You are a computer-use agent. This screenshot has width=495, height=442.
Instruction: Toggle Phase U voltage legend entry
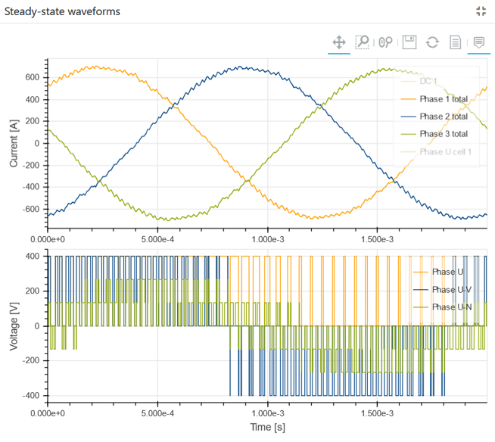[449, 272]
